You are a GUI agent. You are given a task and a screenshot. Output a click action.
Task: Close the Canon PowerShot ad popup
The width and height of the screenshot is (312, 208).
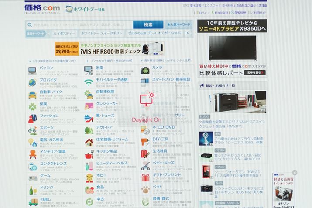tap(295, 173)
